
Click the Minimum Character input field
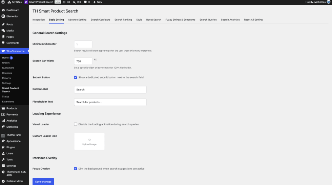click(x=83, y=44)
